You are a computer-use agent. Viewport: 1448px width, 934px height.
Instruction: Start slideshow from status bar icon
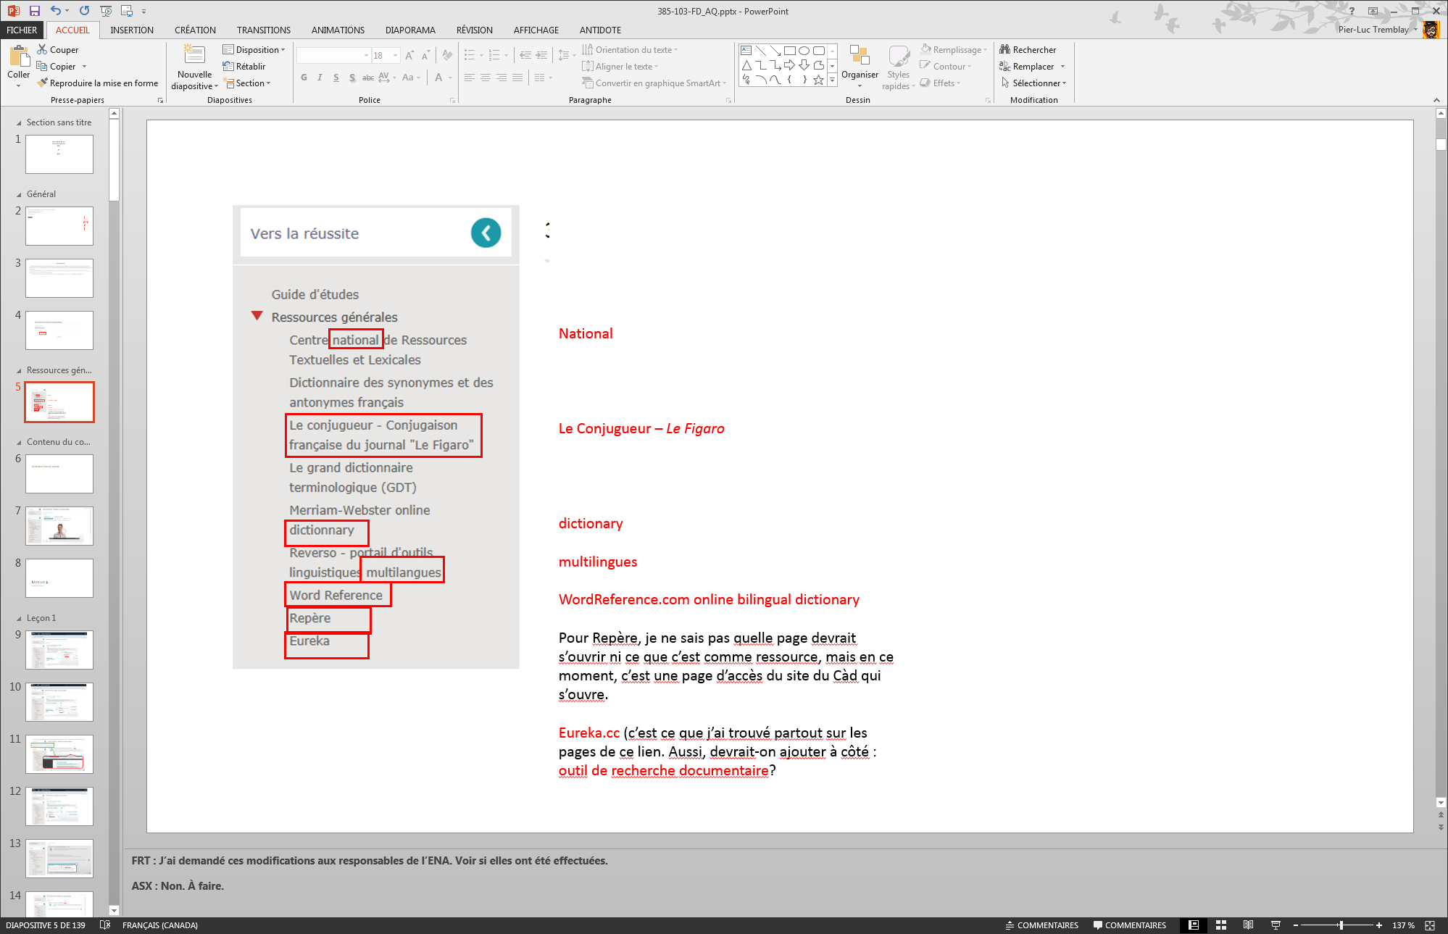point(1276,925)
